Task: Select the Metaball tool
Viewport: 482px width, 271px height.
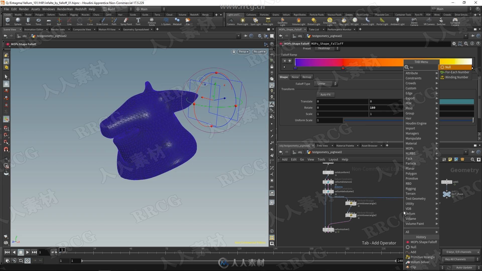Action: pos(177,21)
